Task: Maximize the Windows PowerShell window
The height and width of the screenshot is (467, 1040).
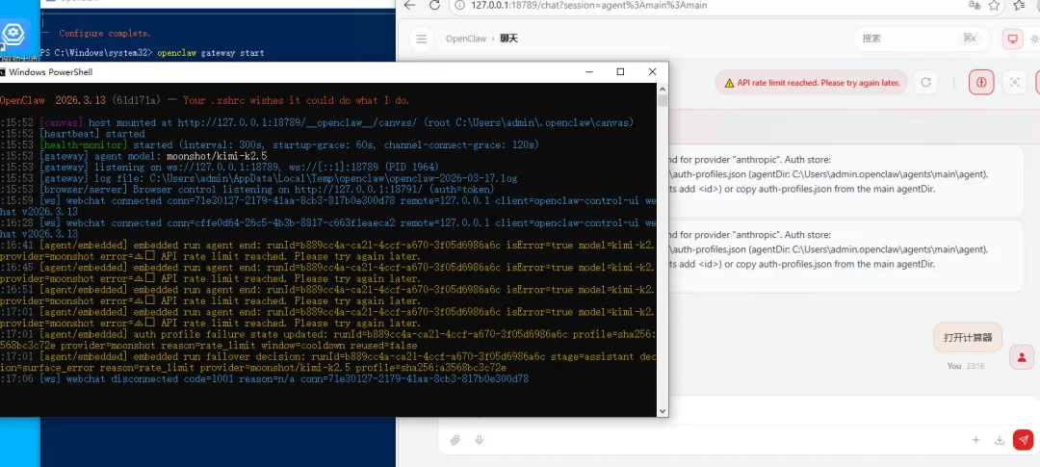Action: click(x=620, y=71)
